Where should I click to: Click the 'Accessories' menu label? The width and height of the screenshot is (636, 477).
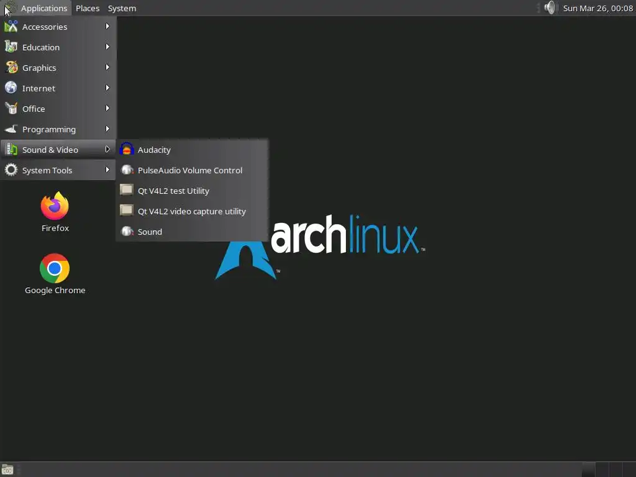[45, 27]
